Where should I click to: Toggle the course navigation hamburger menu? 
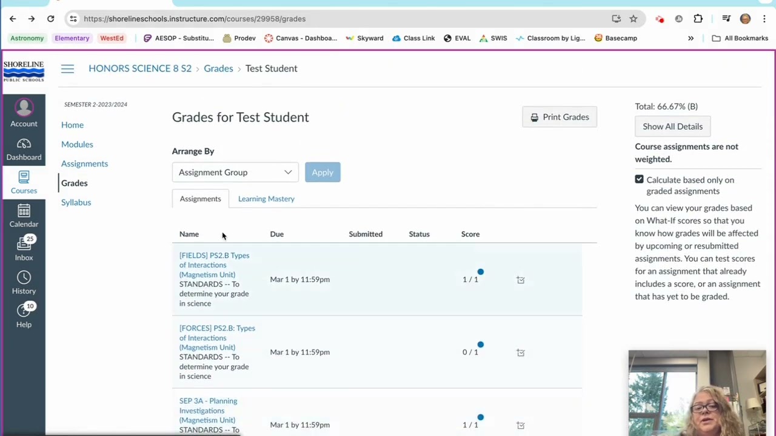(x=67, y=68)
